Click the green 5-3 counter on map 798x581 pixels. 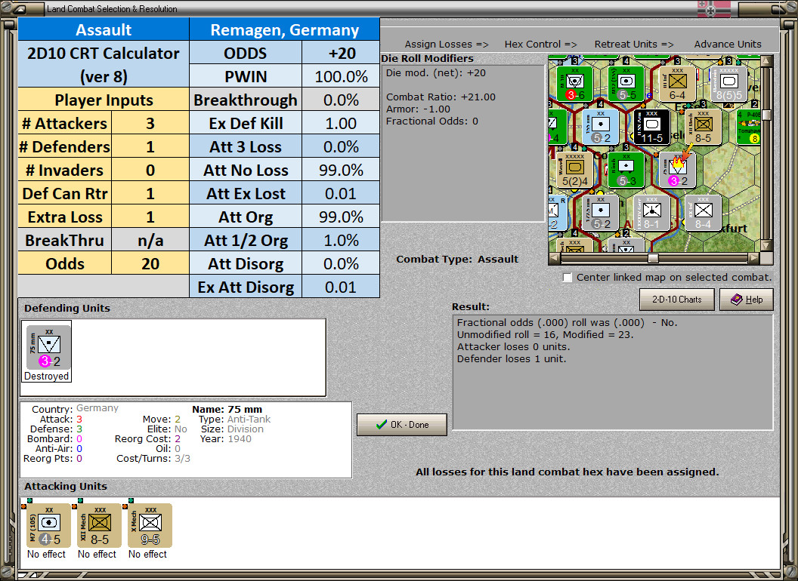pyautogui.click(x=626, y=170)
